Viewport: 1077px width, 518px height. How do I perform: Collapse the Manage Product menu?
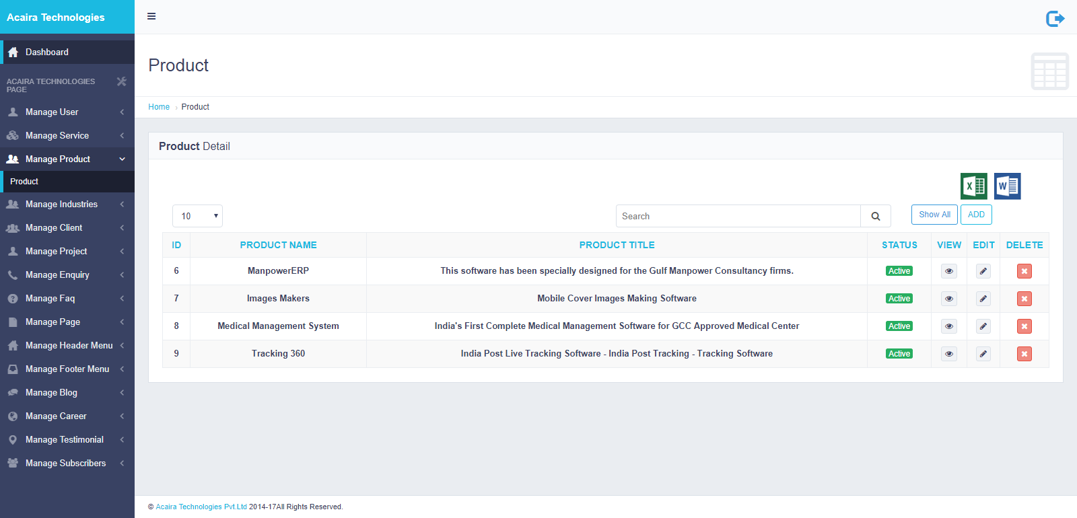pos(66,159)
